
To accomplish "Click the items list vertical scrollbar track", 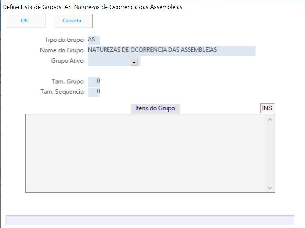I will tap(270, 153).
